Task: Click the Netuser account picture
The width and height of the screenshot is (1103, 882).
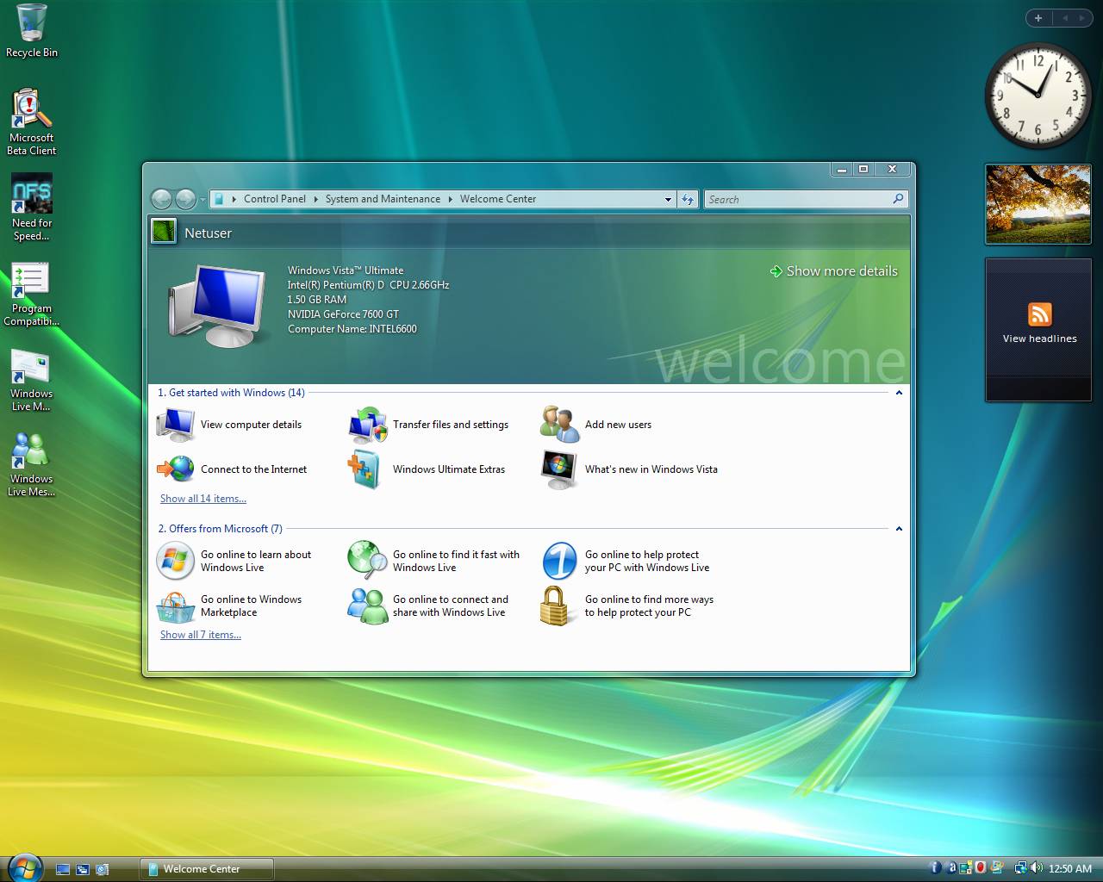Action: [x=163, y=232]
